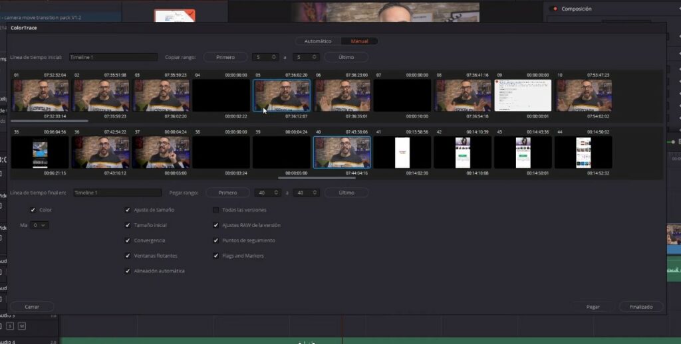Click the source clips horizontal scrollbar

tap(50, 121)
